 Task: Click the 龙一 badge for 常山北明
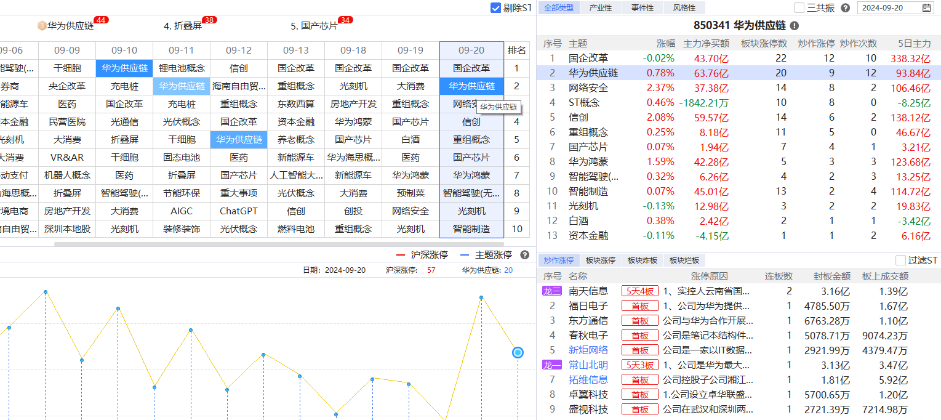coord(551,365)
